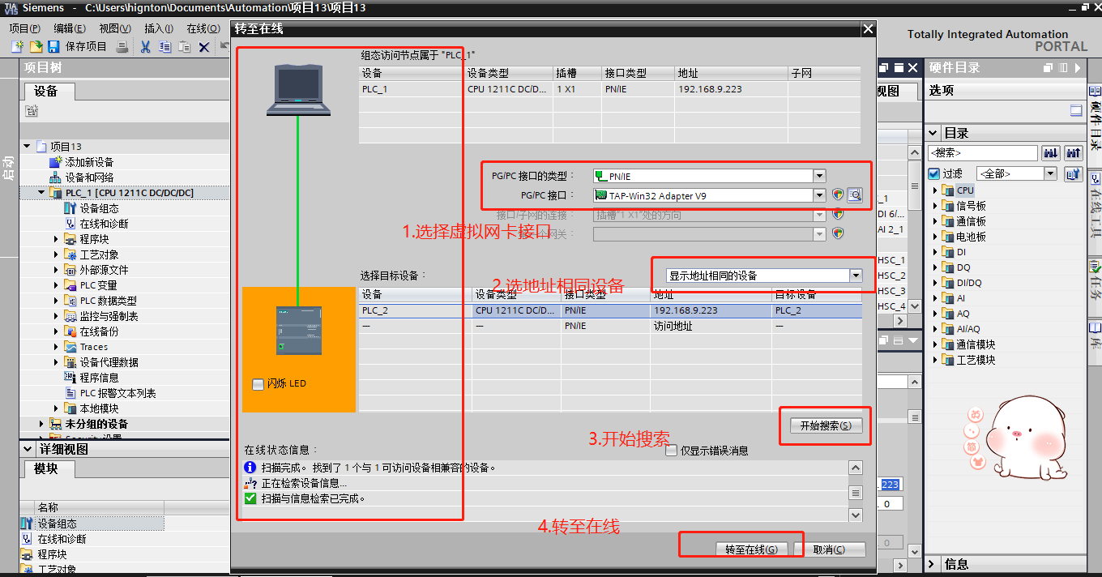
Task: Click the new project toolbar icon
Action: (17, 47)
